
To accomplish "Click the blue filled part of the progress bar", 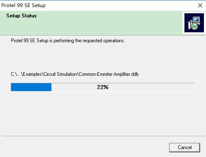I will coord(31,87).
